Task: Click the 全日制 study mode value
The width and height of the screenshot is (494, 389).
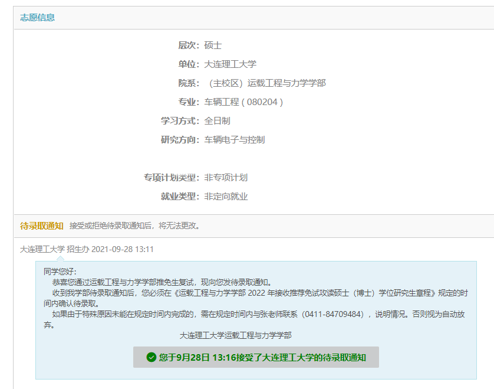Action: point(217,121)
